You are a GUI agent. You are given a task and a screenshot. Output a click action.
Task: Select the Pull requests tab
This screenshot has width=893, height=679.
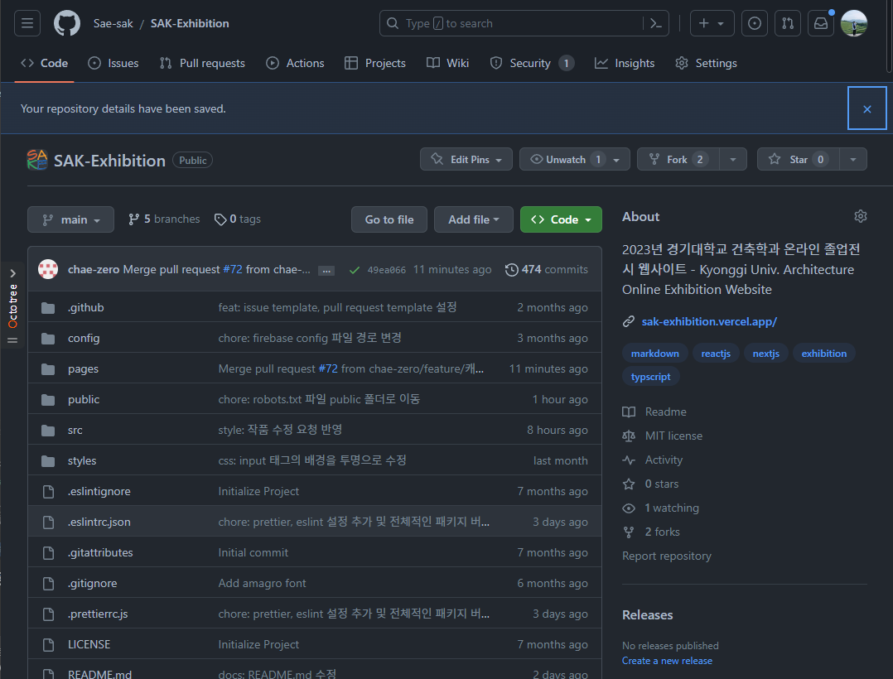click(202, 63)
